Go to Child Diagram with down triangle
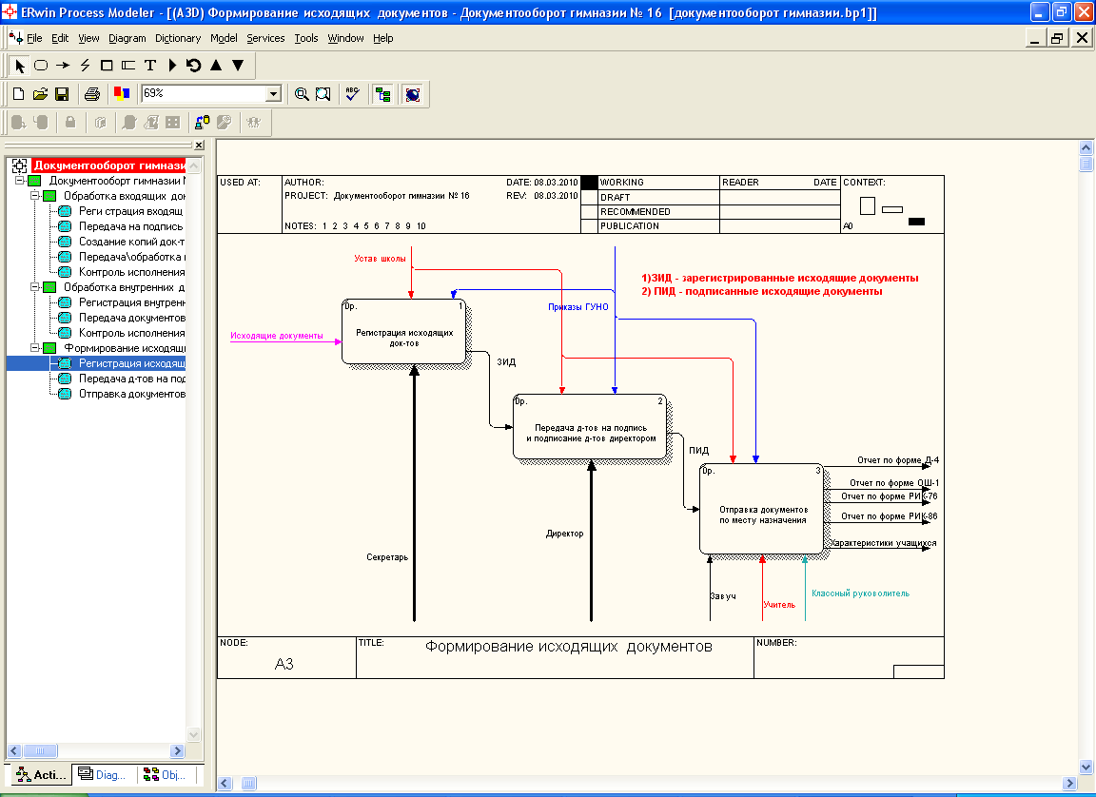Screen dimensions: 1096x797 coord(238,66)
